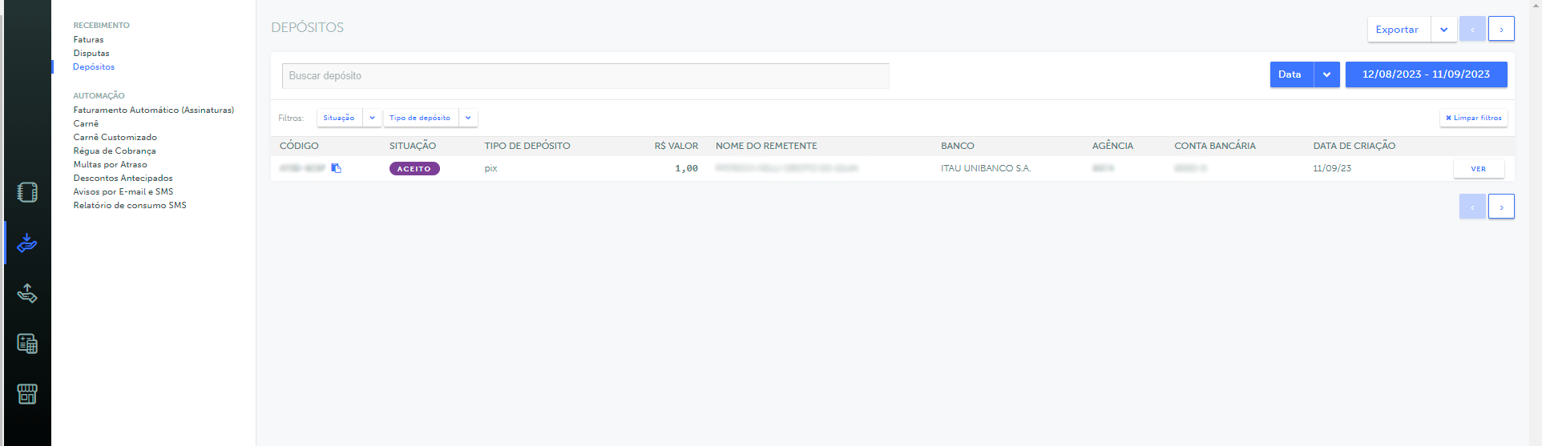The image size is (1542, 446).
Task: Open Multas por Atraso
Action: click(x=111, y=164)
